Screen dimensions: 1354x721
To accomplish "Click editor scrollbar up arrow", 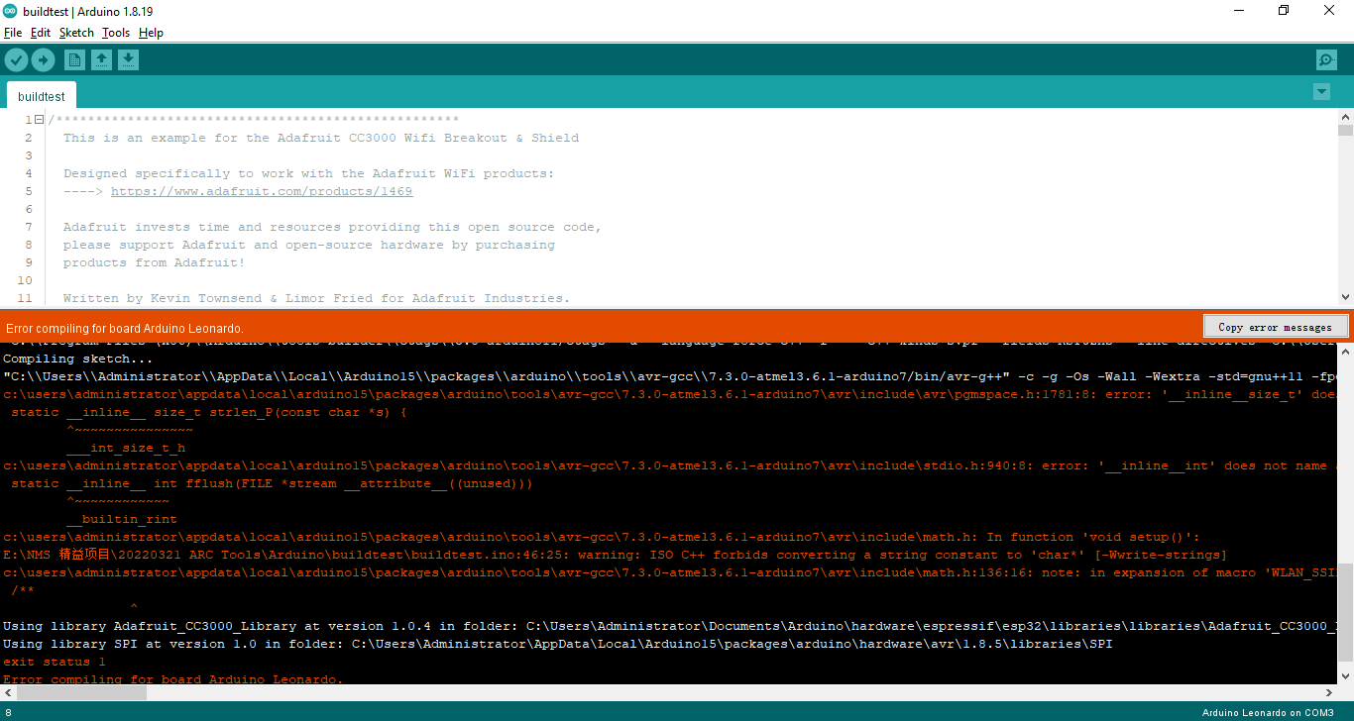I will click(1345, 117).
